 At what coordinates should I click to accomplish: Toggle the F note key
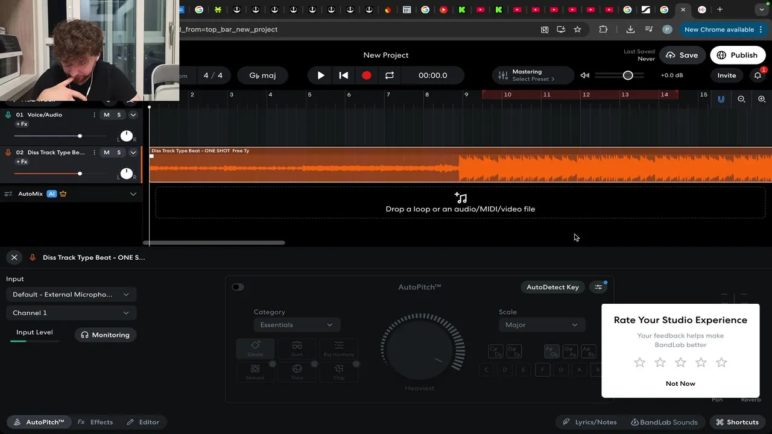coord(542,370)
